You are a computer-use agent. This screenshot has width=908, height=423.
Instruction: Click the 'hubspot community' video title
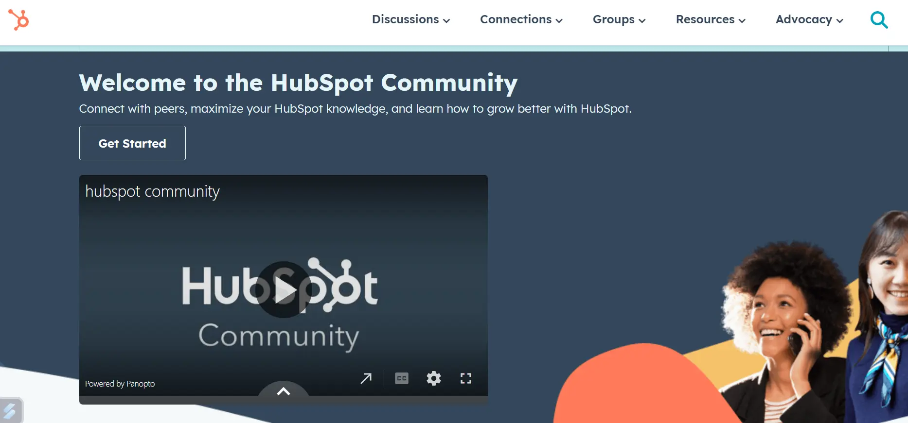[152, 191]
